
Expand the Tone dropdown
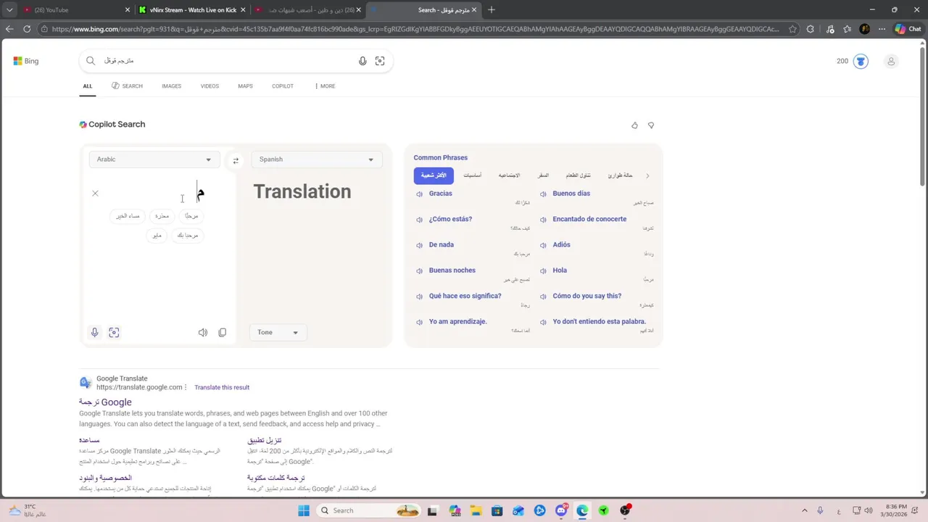point(278,332)
